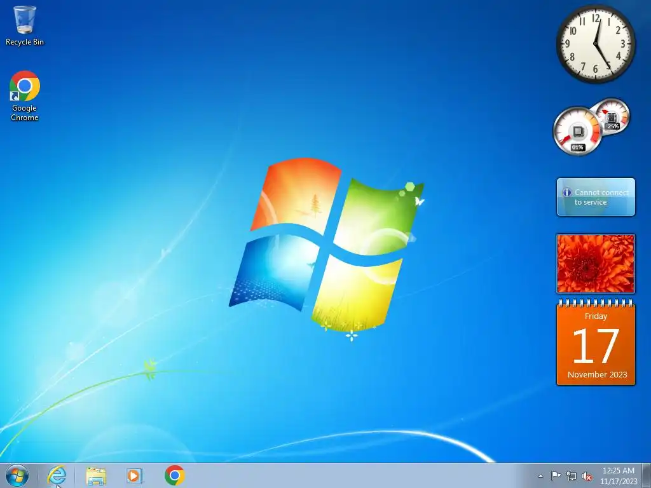The image size is (651, 488).
Task: Select the Google Chrome desktop shortcut
Action: coord(25,96)
